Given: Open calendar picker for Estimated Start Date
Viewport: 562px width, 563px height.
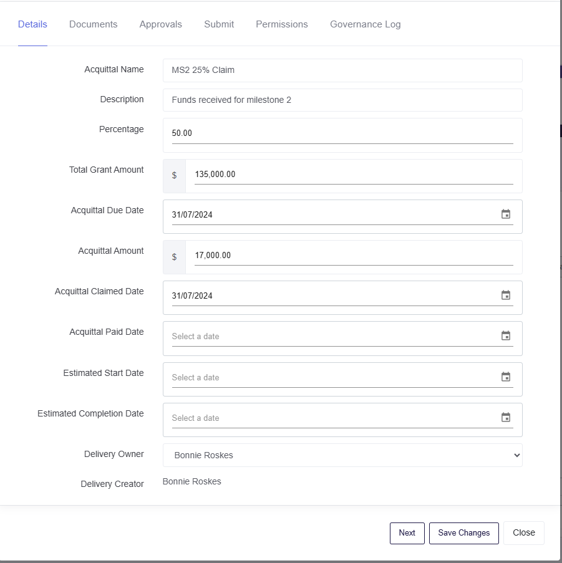Looking at the screenshot, I should coord(506,377).
